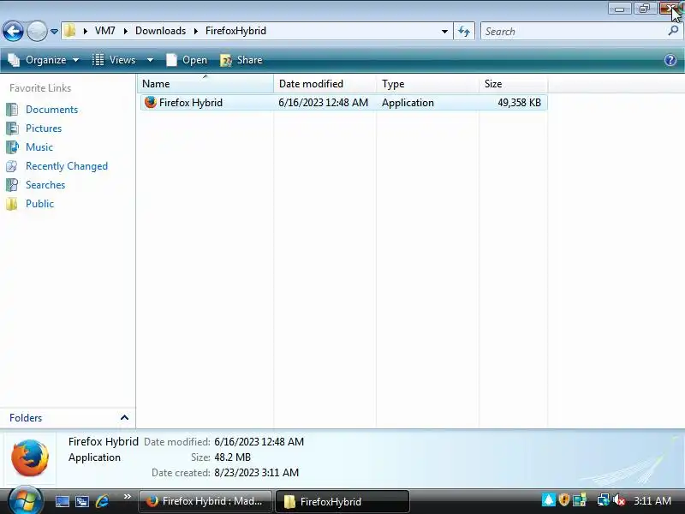Click Switch between windows quick launch icon
The width and height of the screenshot is (685, 514).
click(81, 501)
